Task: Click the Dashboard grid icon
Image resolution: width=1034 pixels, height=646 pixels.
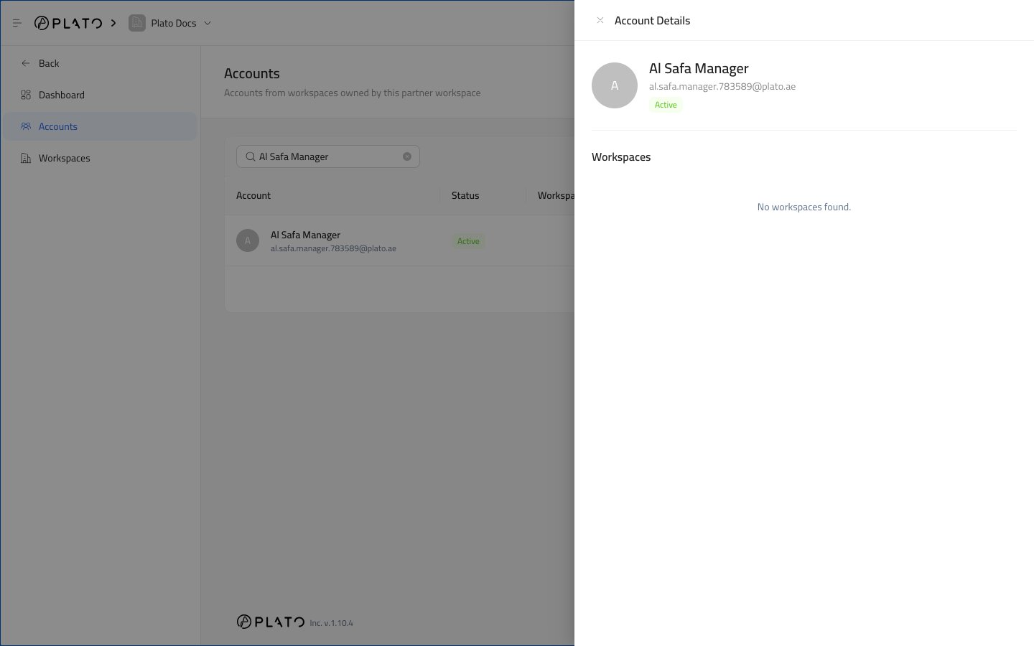Action: (x=26, y=95)
